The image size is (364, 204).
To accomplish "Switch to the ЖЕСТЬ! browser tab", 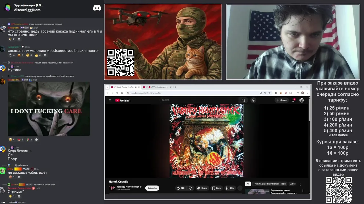I will [x=157, y=87].
